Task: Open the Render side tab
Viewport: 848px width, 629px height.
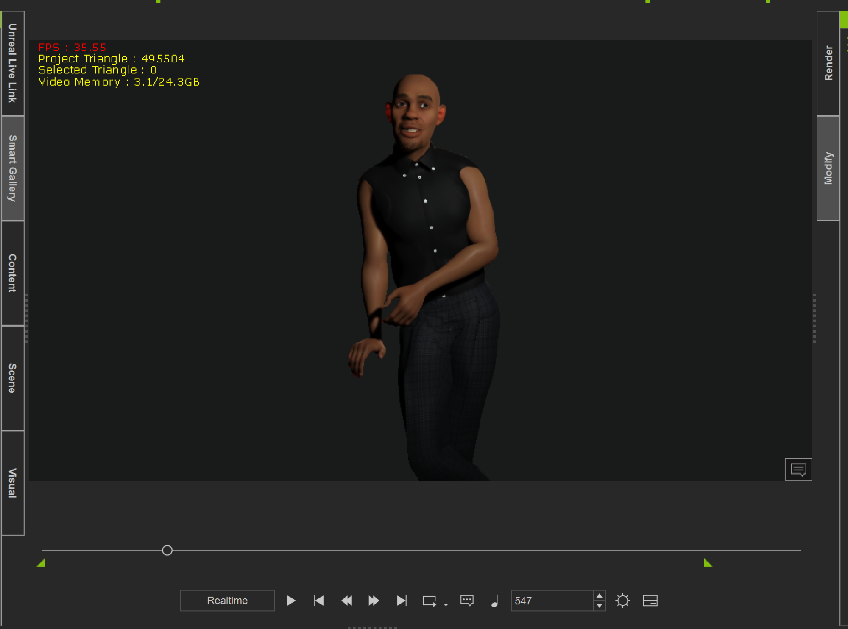Action: [828, 63]
